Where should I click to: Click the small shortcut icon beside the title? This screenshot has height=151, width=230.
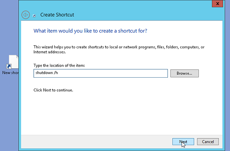click(34, 15)
